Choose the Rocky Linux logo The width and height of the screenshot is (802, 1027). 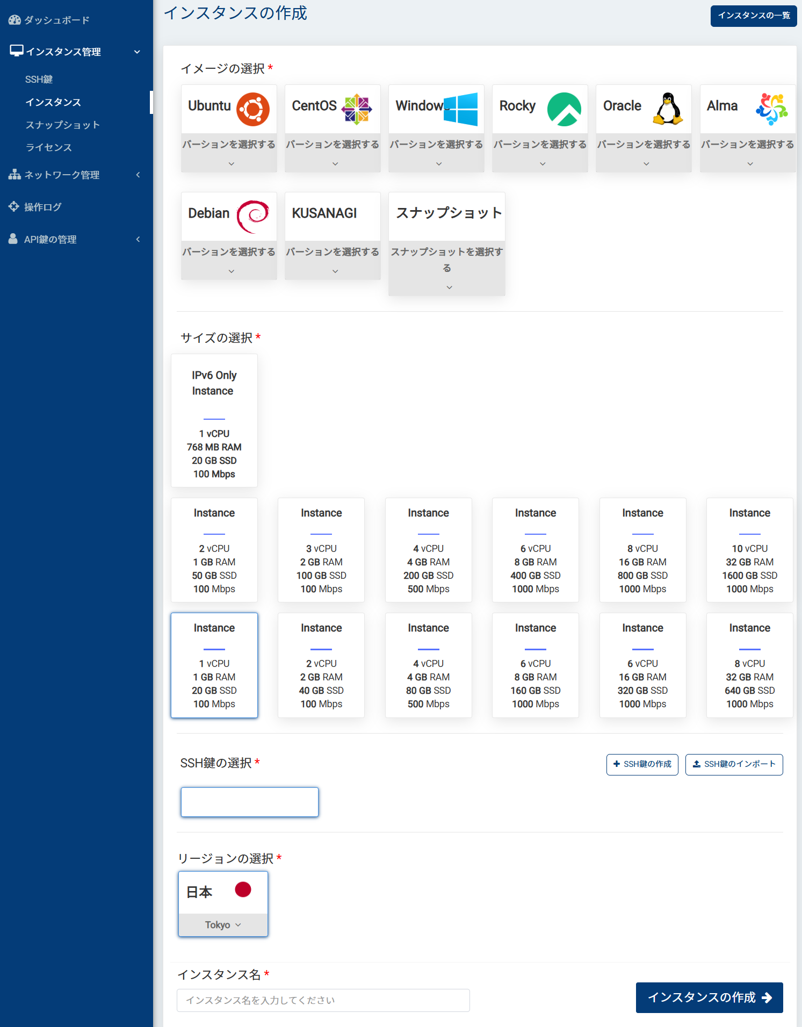point(564,109)
